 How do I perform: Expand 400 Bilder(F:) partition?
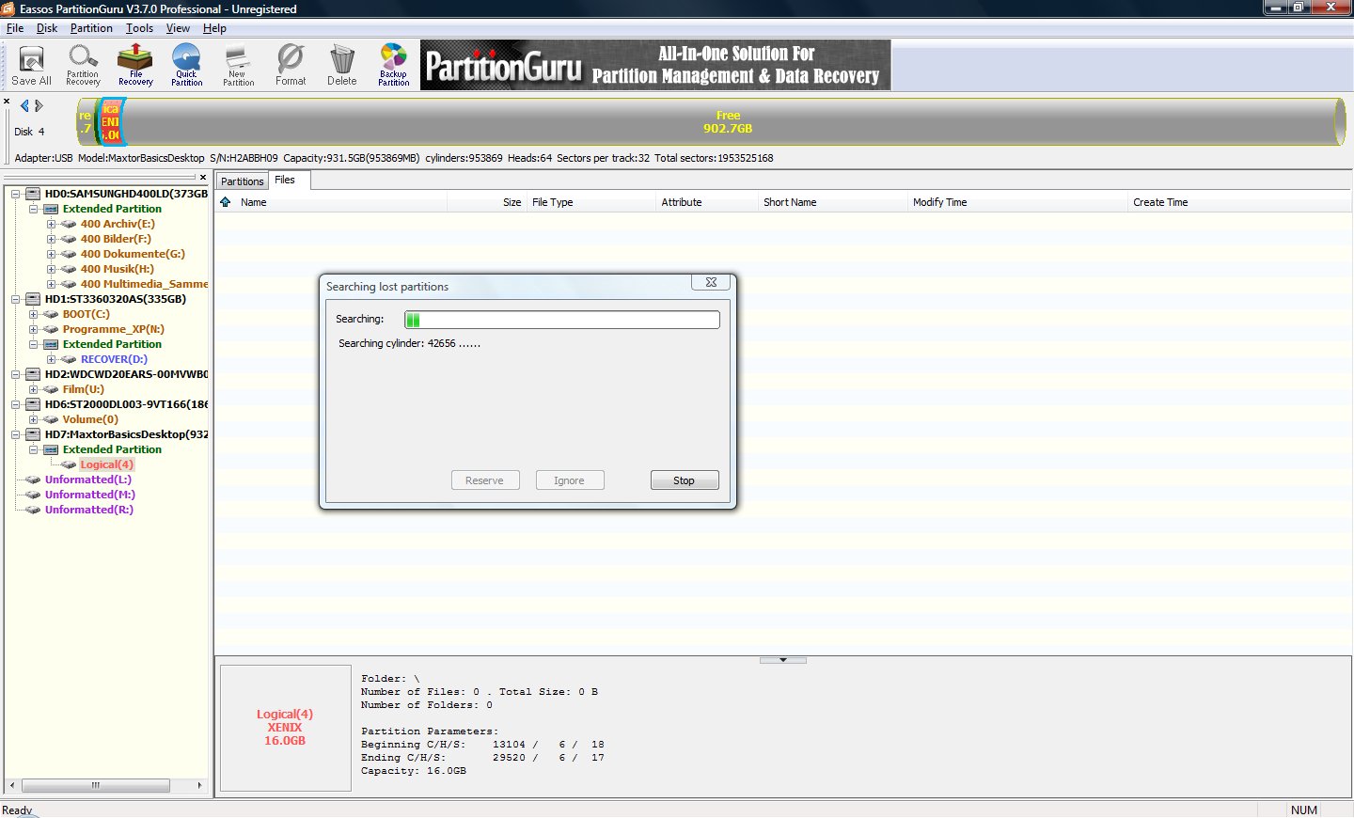point(51,239)
